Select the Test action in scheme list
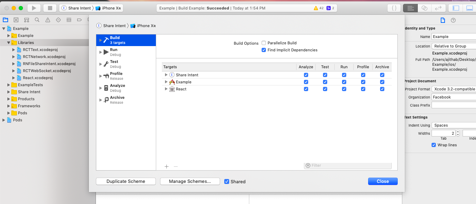The width and height of the screenshot is (476, 204). (114, 64)
